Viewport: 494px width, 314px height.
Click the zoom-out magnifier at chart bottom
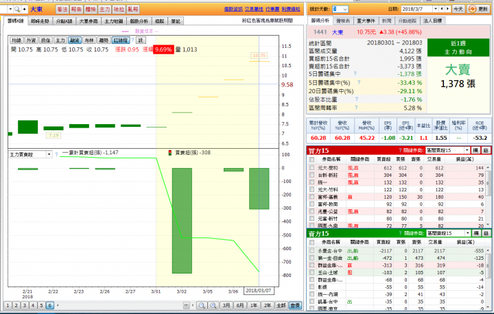click(x=202, y=305)
